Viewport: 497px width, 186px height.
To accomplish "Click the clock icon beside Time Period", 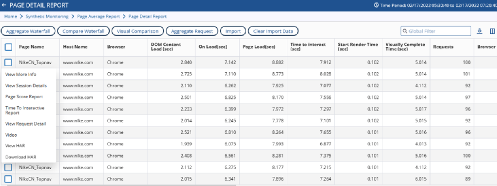I will [x=376, y=5].
